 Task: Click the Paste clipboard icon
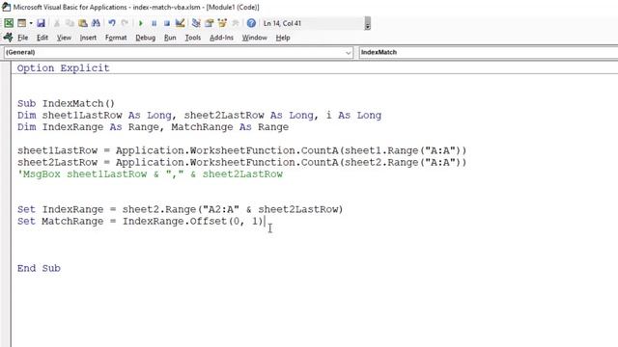coord(83,23)
